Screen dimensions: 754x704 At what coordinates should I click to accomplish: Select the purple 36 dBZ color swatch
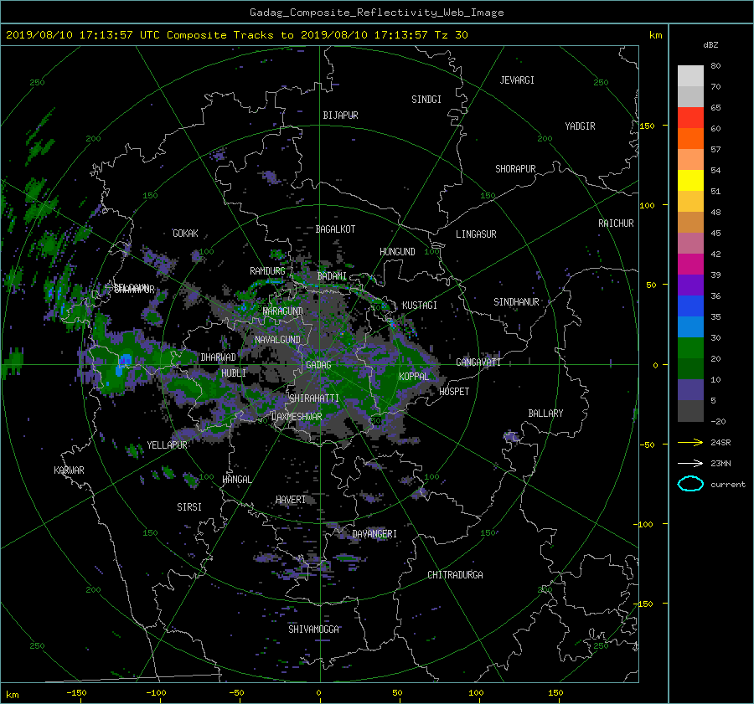690,285
